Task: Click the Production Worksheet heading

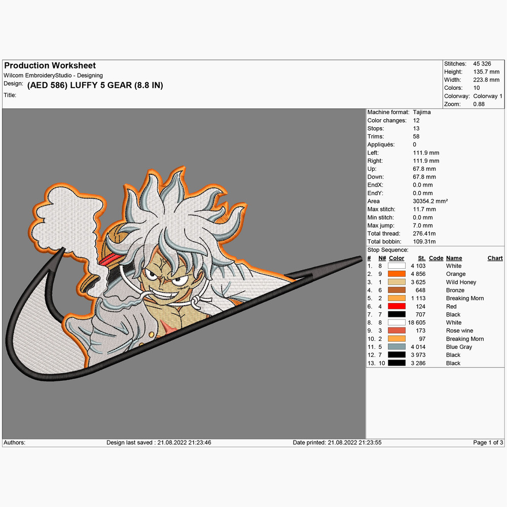Action: click(50, 65)
